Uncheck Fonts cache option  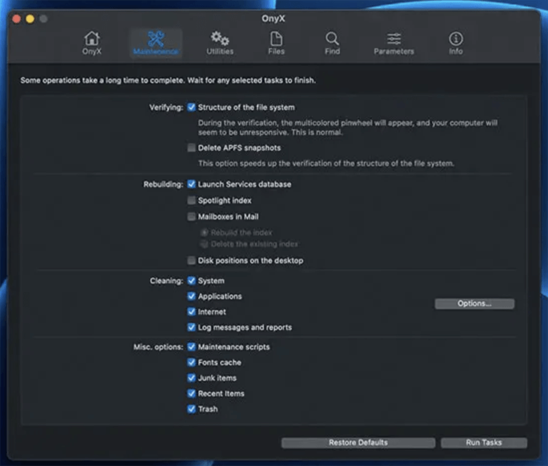pyautogui.click(x=192, y=363)
